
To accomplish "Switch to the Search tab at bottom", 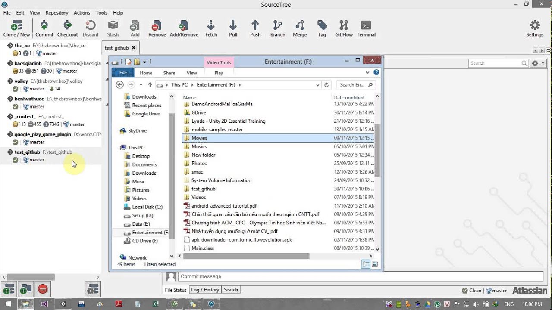I will (231, 290).
